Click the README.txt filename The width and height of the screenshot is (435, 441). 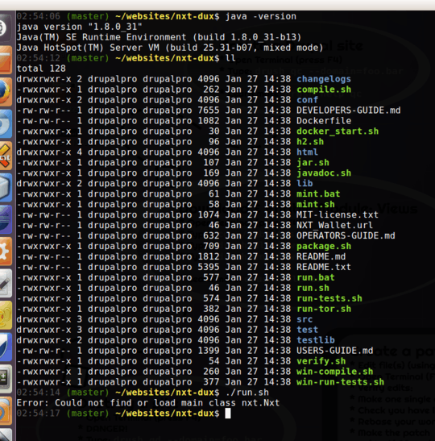coord(324,267)
